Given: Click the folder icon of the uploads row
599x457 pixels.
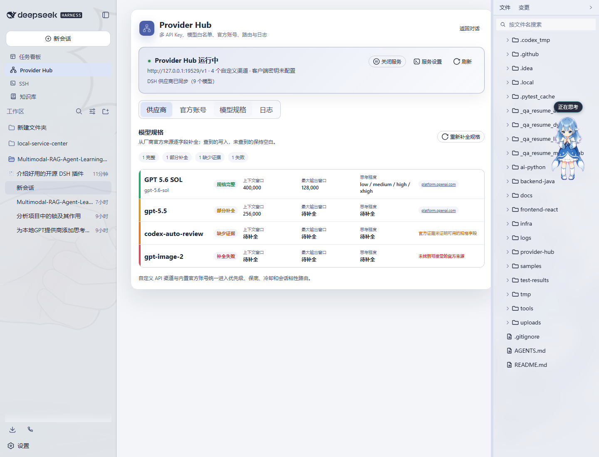Looking at the screenshot, I should click(515, 322).
